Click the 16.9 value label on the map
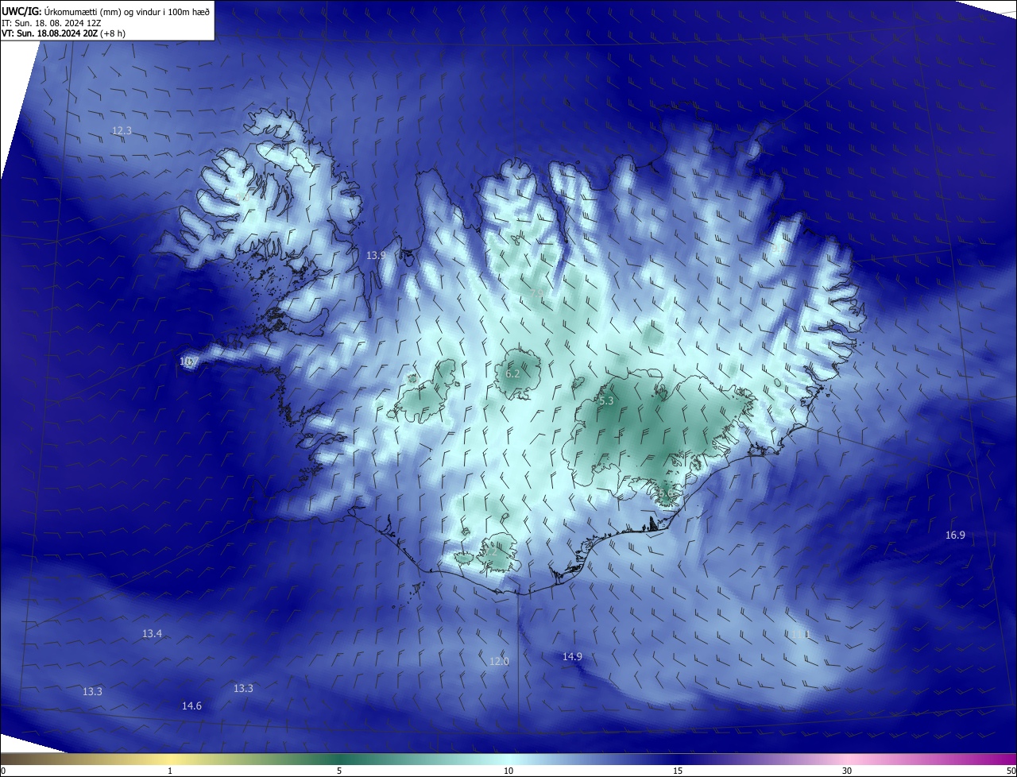1017x777 pixels. [955, 535]
